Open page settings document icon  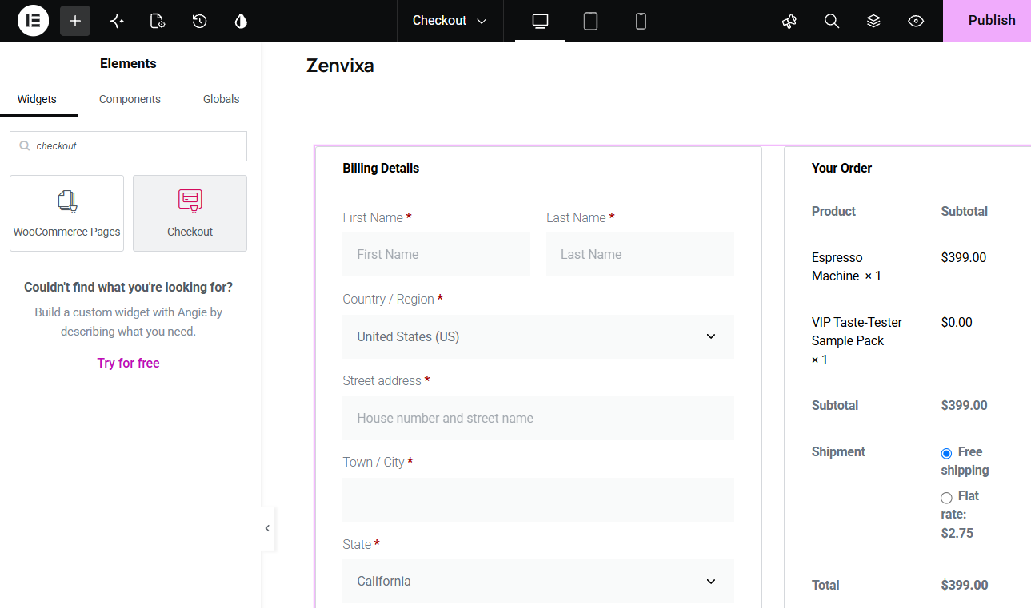coord(158,21)
